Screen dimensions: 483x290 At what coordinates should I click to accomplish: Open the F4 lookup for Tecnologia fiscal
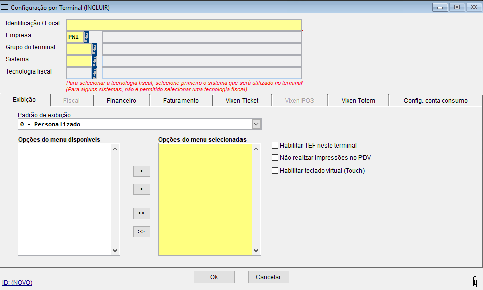(x=94, y=72)
